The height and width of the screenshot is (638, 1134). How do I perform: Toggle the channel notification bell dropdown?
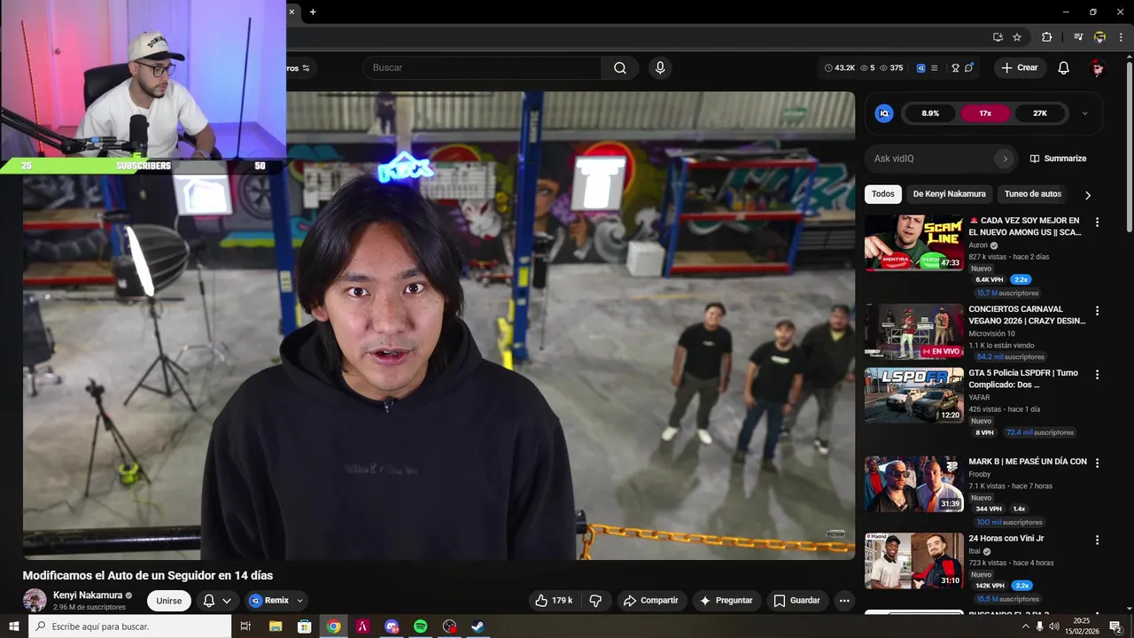click(x=218, y=601)
